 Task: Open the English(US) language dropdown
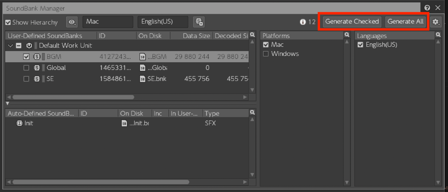pyautogui.click(x=163, y=22)
